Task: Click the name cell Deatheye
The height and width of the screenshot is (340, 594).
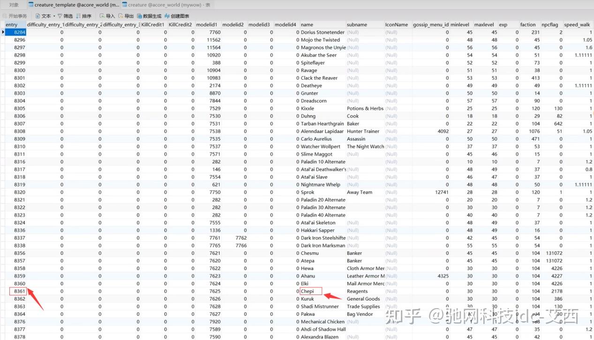Action: tap(311, 86)
